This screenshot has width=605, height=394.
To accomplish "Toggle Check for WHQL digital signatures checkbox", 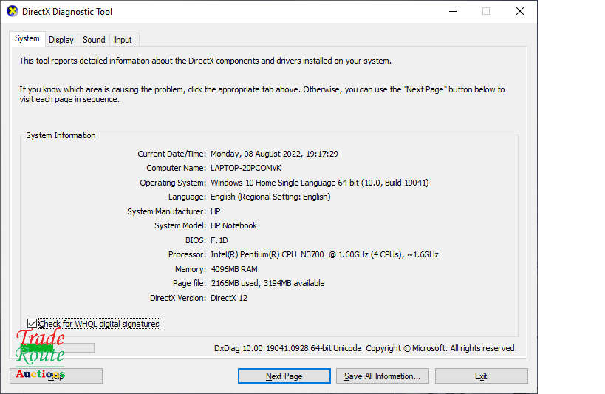I will (32, 324).
